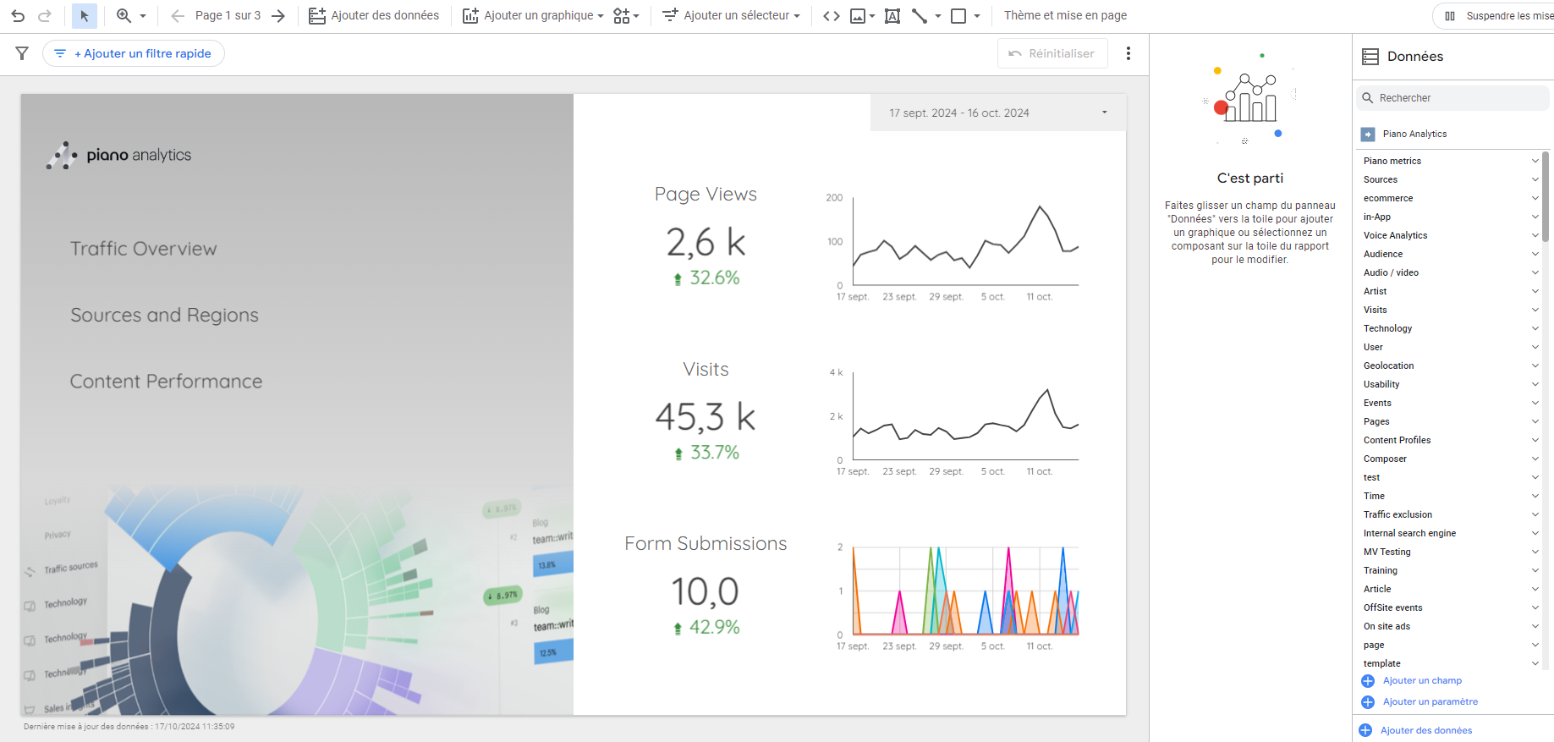1554x742 pixels.
Task: Click the line drawing tool
Action: 920,15
